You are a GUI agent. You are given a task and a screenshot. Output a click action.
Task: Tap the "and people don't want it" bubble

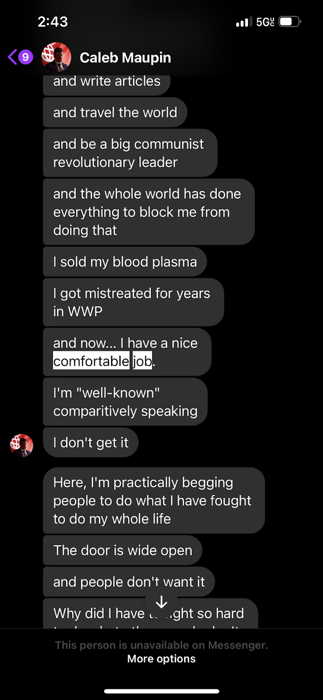[x=129, y=582]
